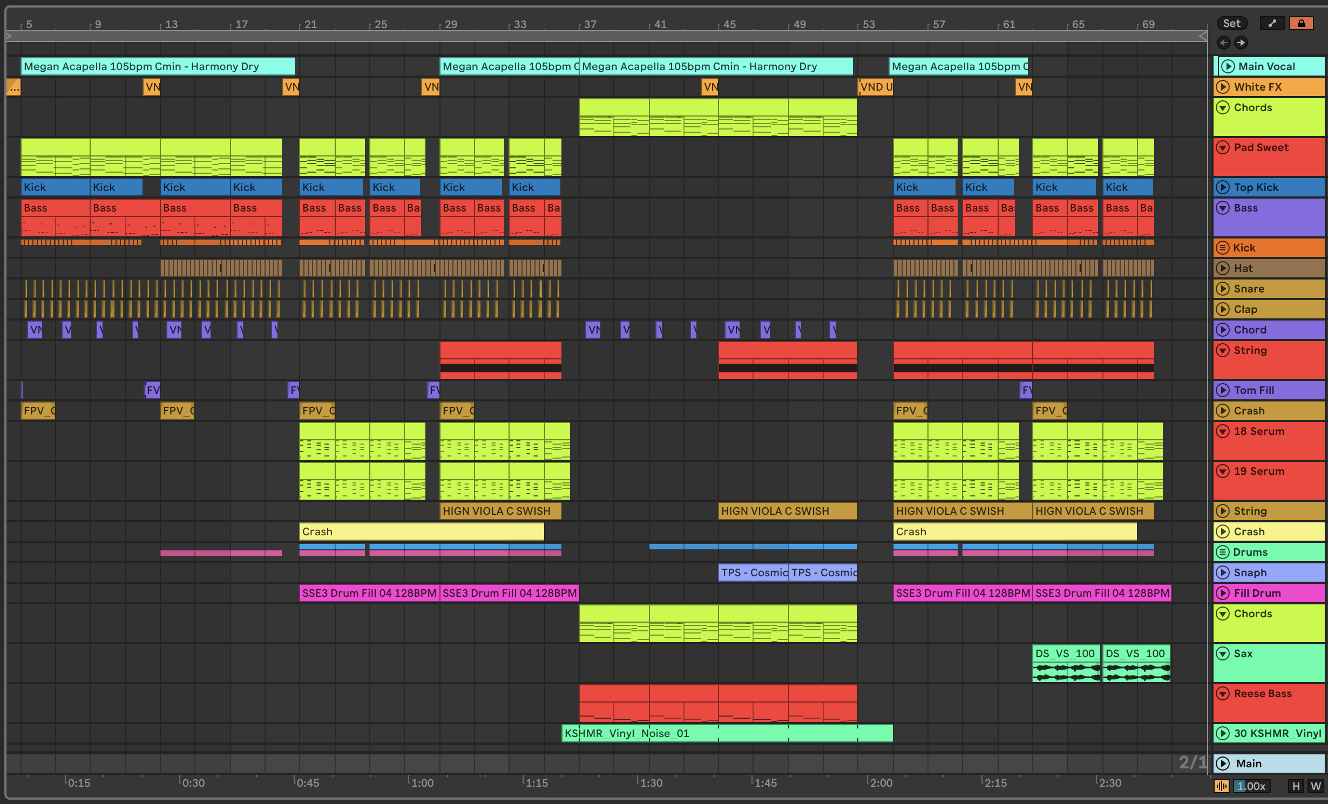Collapse the purple Bass track unfold arrow
The image size is (1328, 804).
1223,208
